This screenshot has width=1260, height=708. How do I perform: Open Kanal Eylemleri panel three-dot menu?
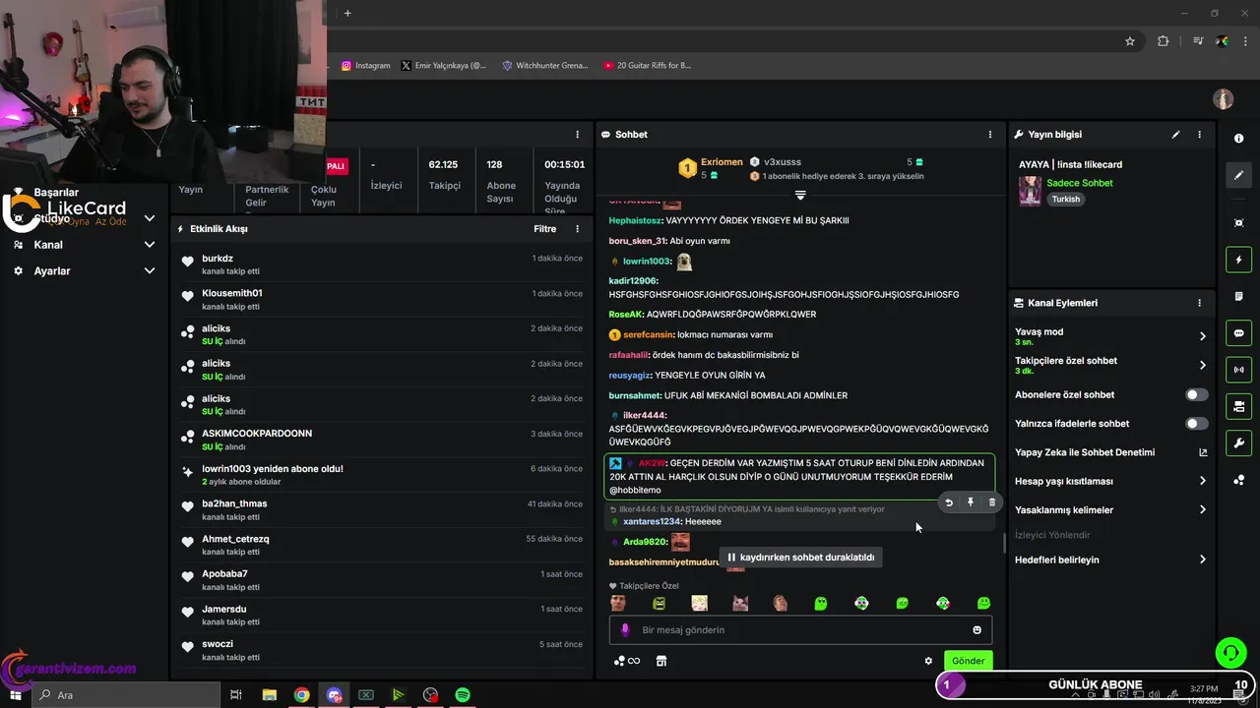coord(1199,303)
